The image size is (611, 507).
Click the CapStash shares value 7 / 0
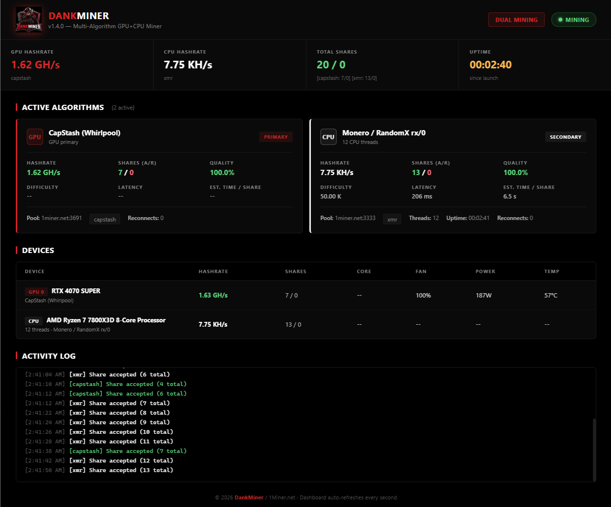coord(126,173)
